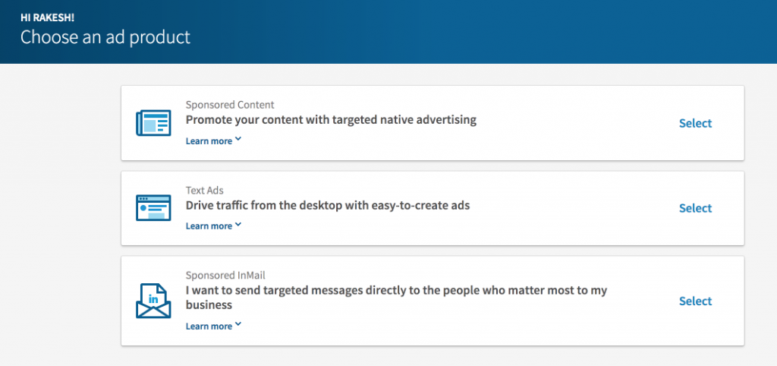Expand Learn more under Sponsored Content

pyautogui.click(x=213, y=140)
